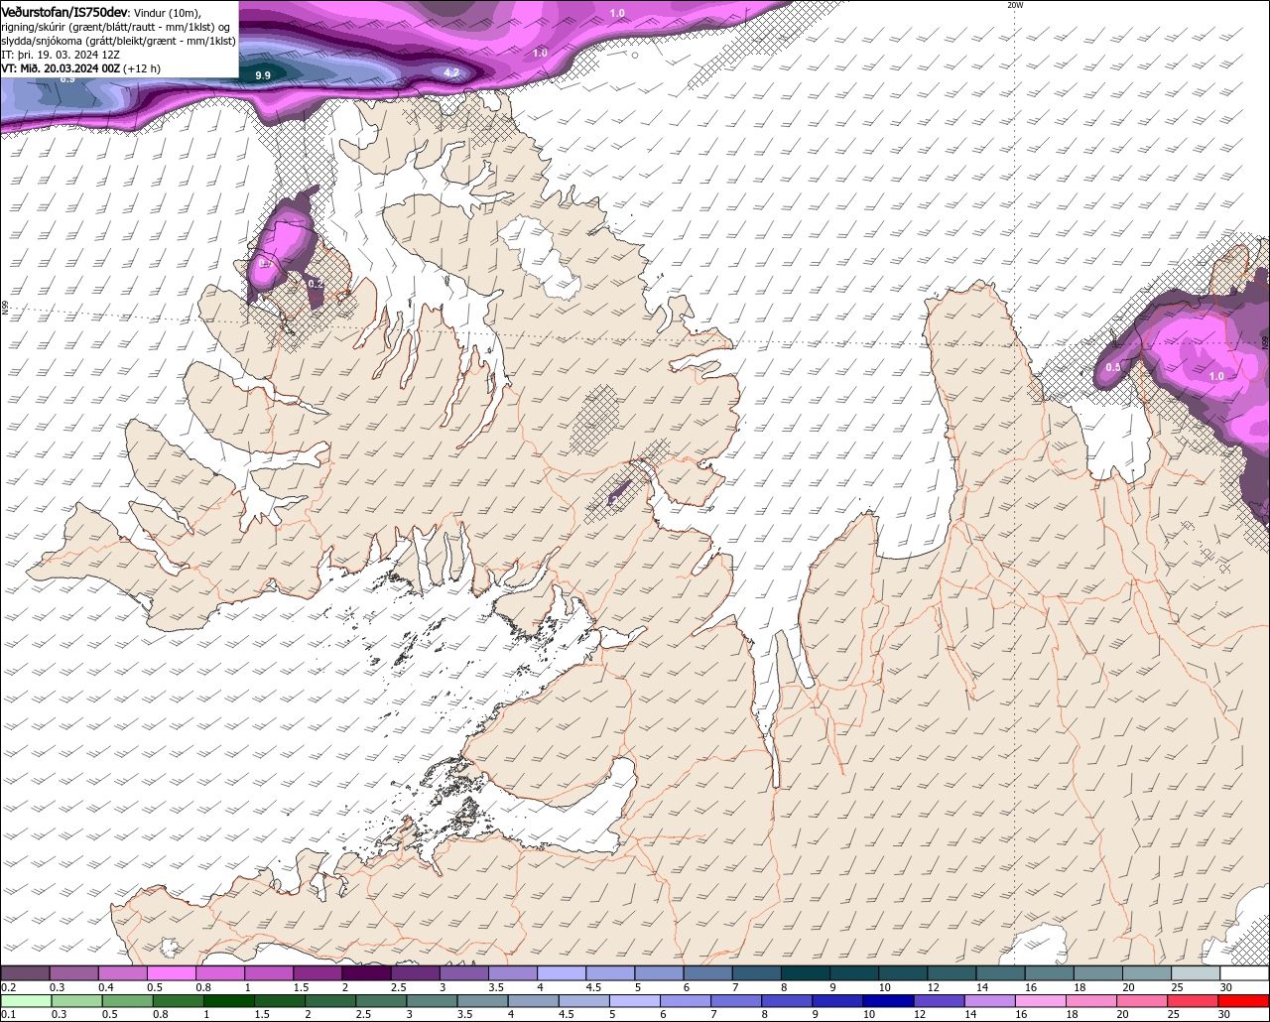Pick the pink 18 swatch on rain scale
The image size is (1270, 1022).
pyautogui.click(x=1091, y=1001)
